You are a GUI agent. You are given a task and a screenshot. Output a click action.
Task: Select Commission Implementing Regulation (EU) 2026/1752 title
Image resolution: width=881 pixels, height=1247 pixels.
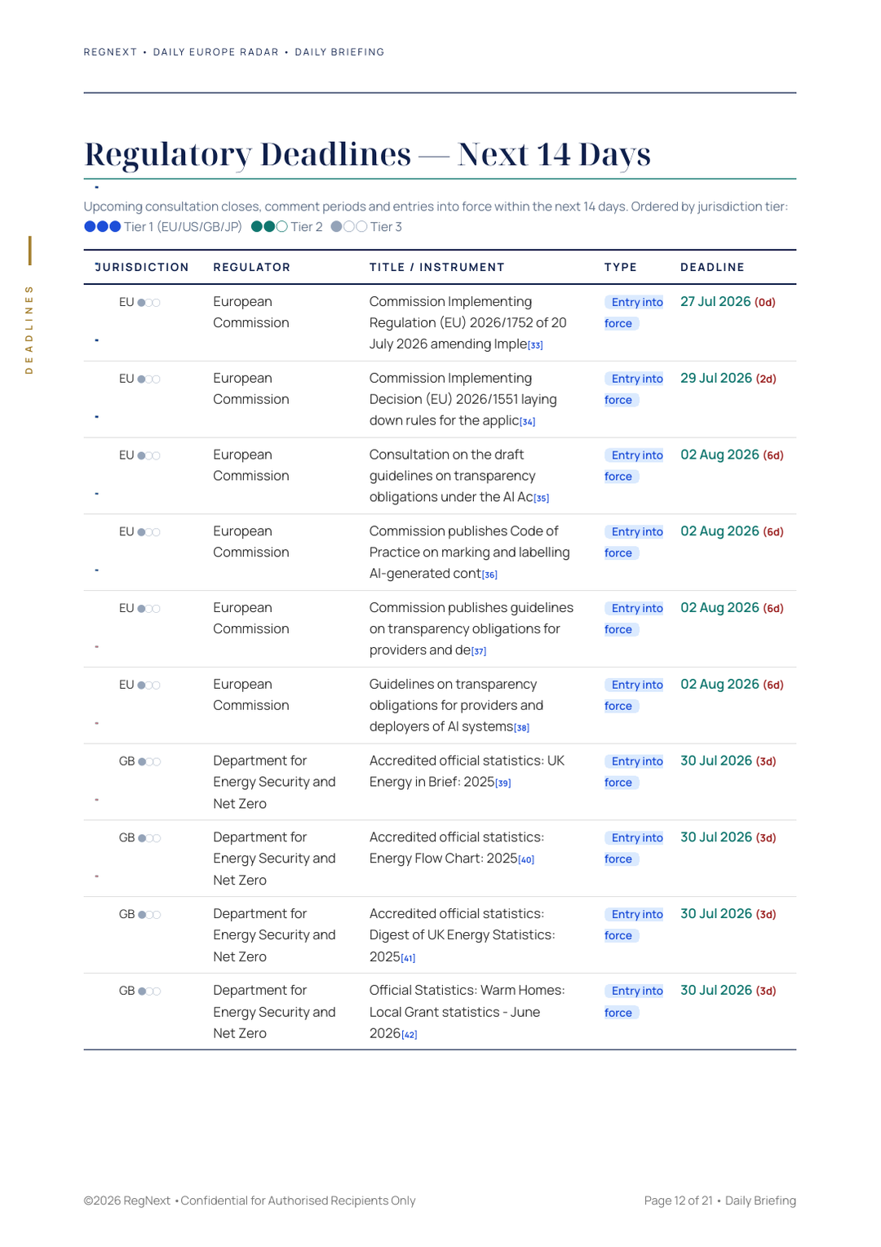[468, 323]
